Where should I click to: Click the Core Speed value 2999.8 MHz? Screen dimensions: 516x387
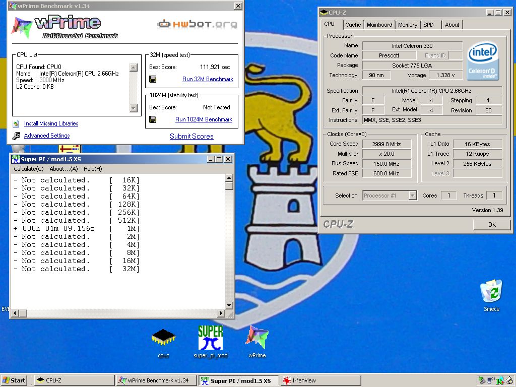point(386,144)
